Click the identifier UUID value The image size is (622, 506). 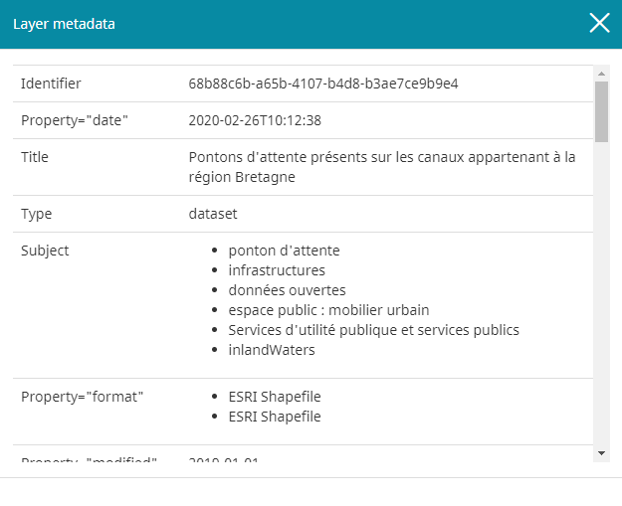coord(323,84)
